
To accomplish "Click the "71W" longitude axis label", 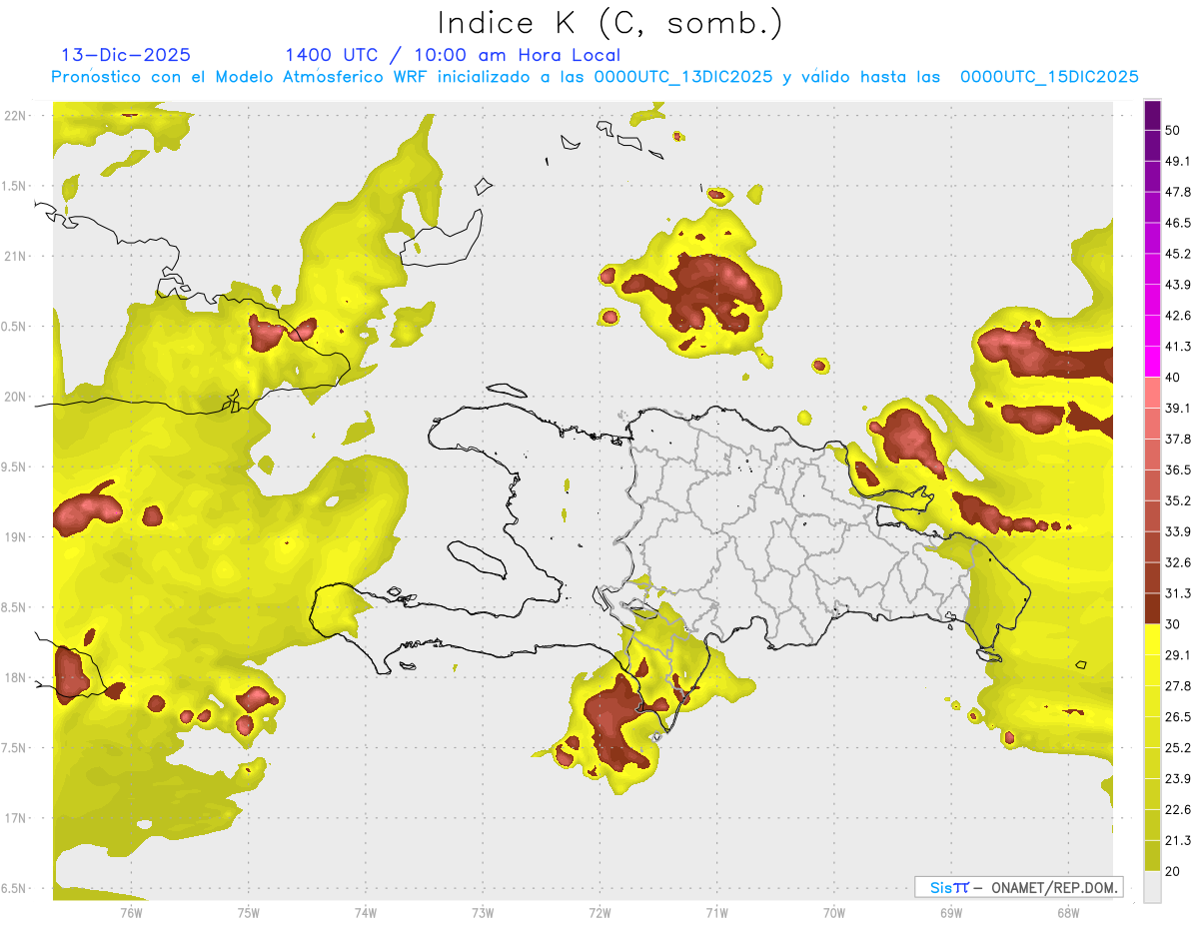I will [716, 912].
